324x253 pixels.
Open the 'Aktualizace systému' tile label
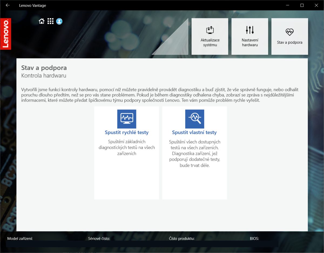[210, 43]
